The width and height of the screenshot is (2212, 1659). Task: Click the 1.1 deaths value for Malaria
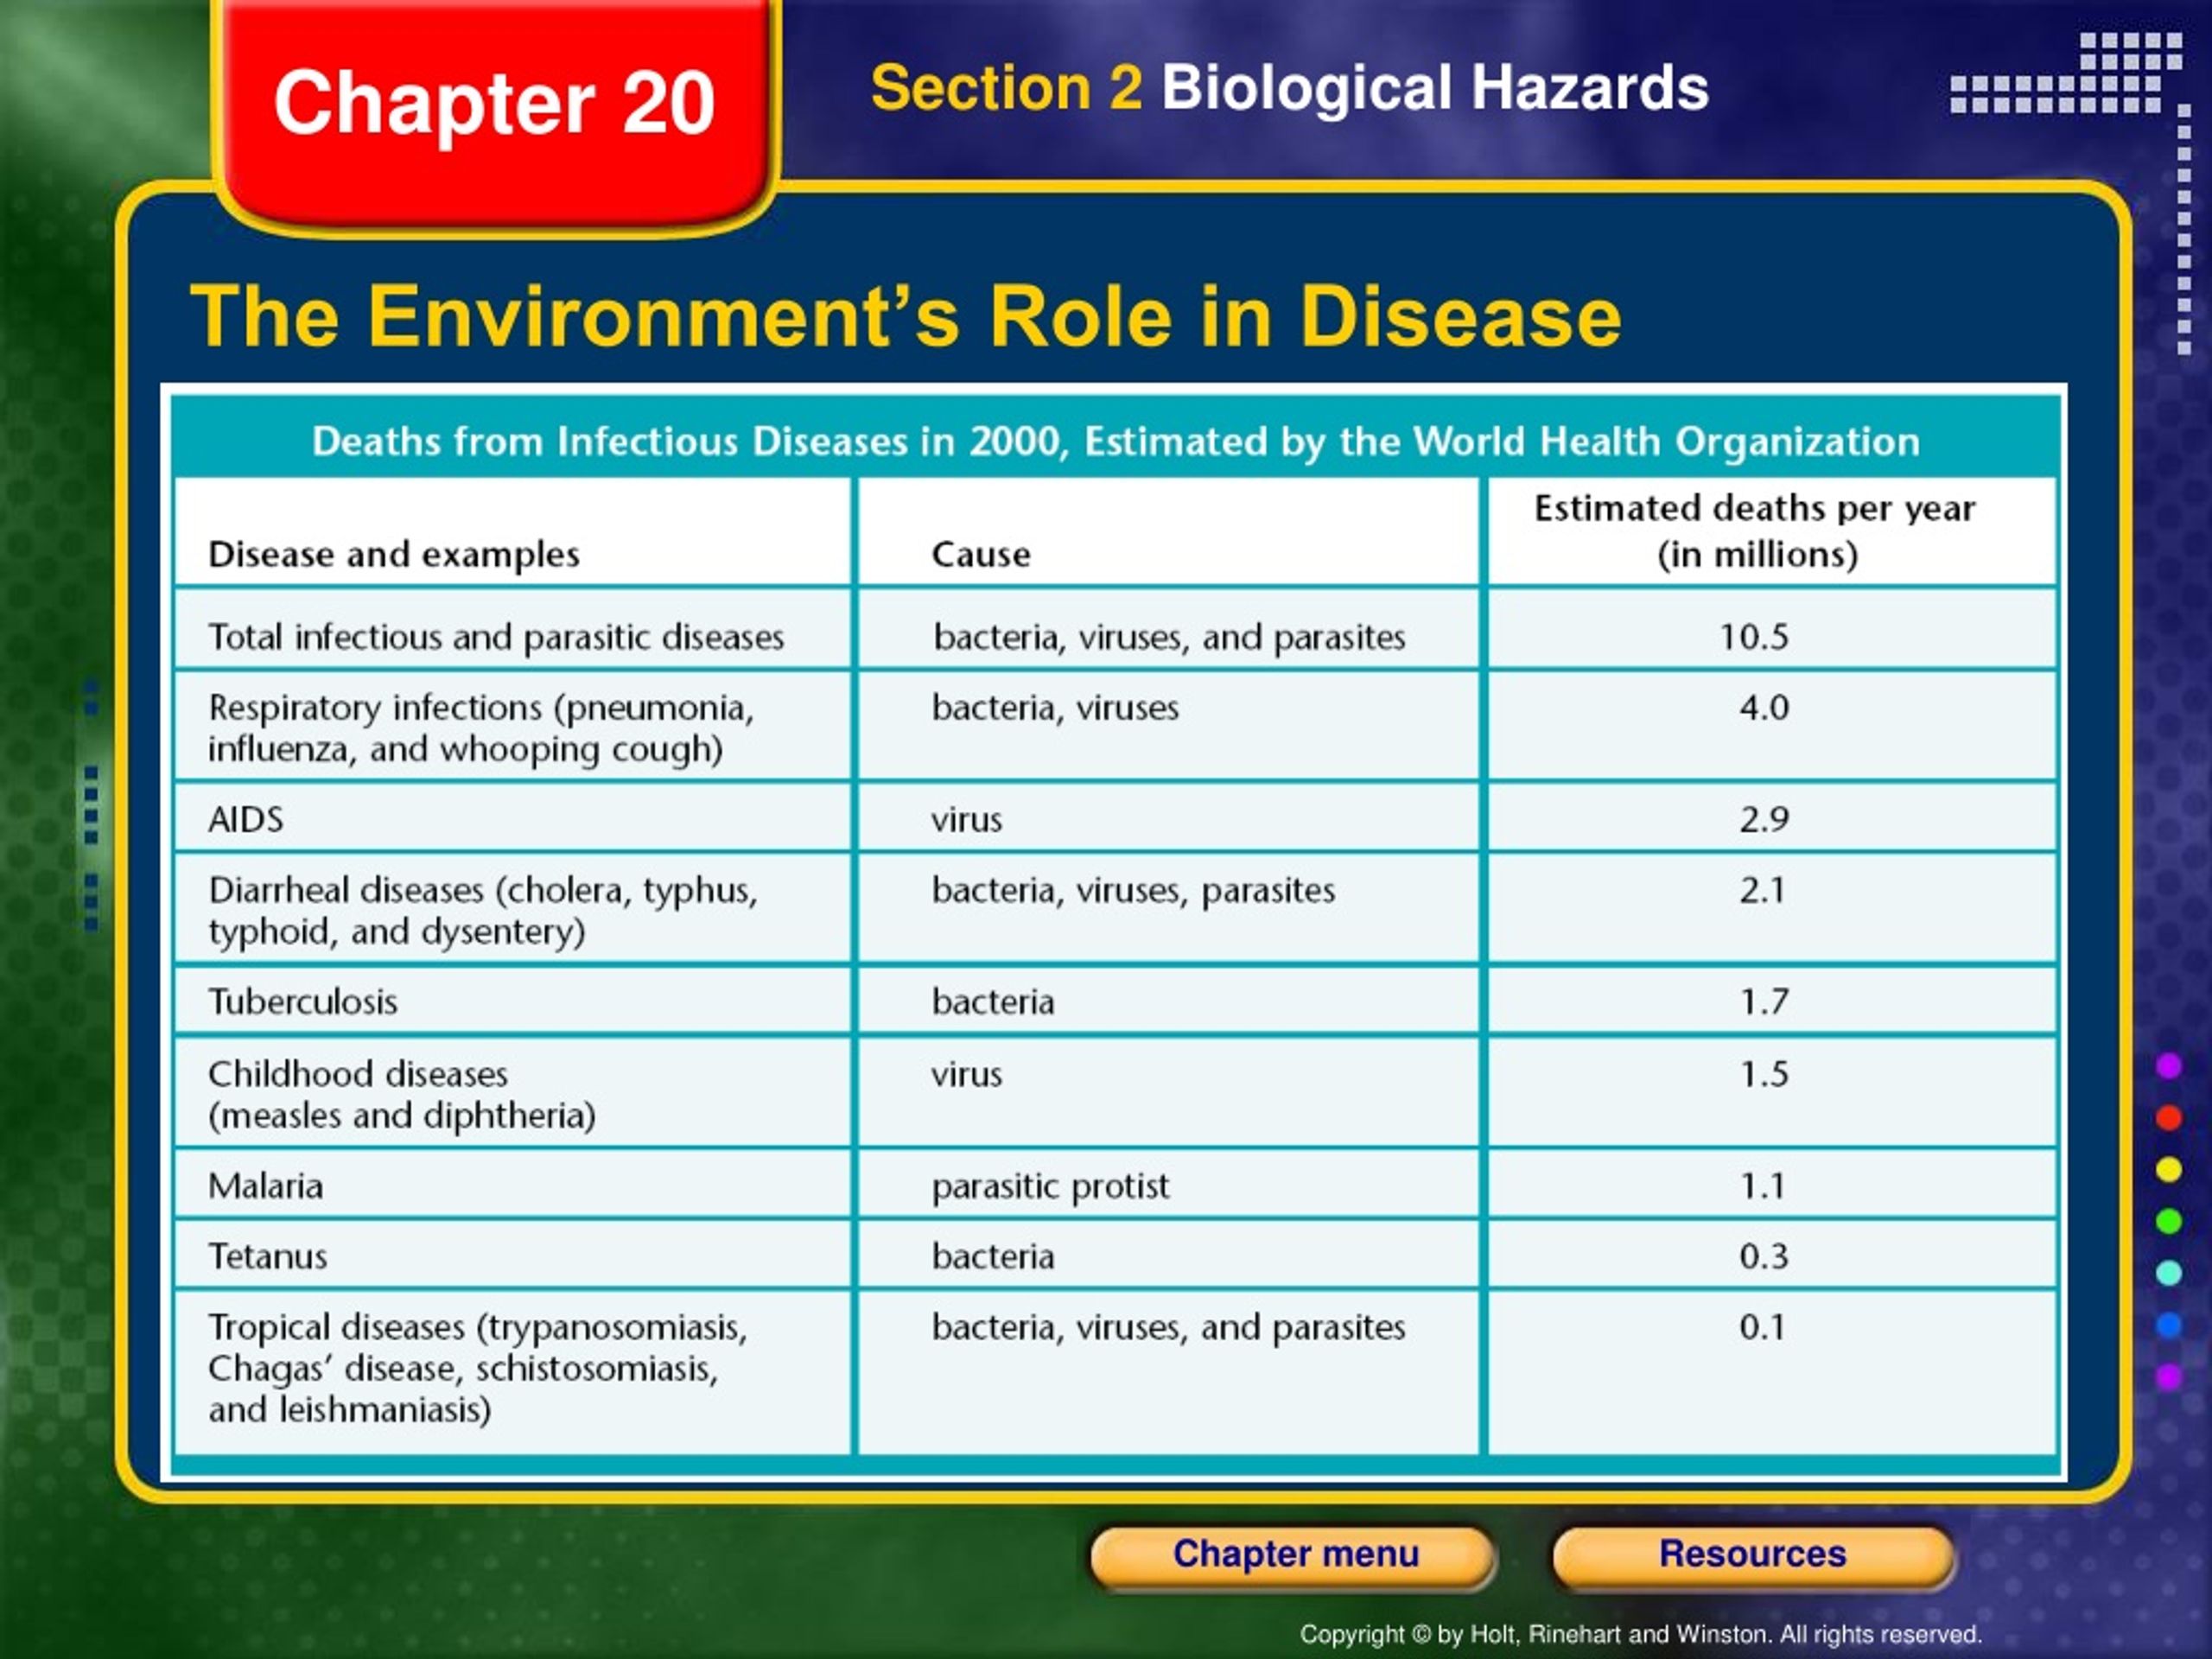[x=1762, y=1186]
